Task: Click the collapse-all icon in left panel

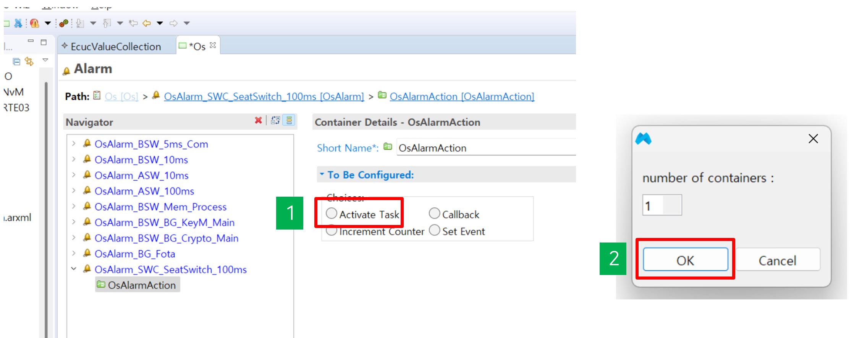Action: (16, 61)
